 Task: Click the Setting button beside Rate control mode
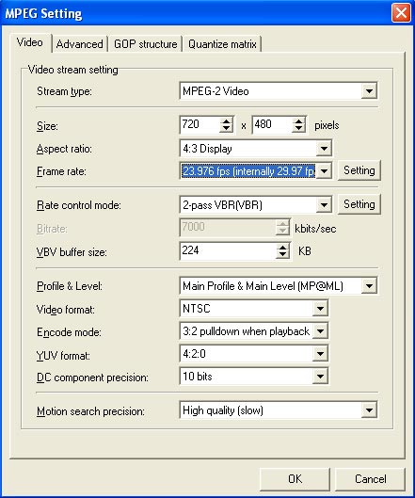(x=359, y=204)
